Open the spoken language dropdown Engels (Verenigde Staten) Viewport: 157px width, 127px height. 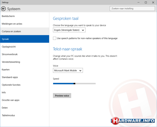[x=69, y=30]
